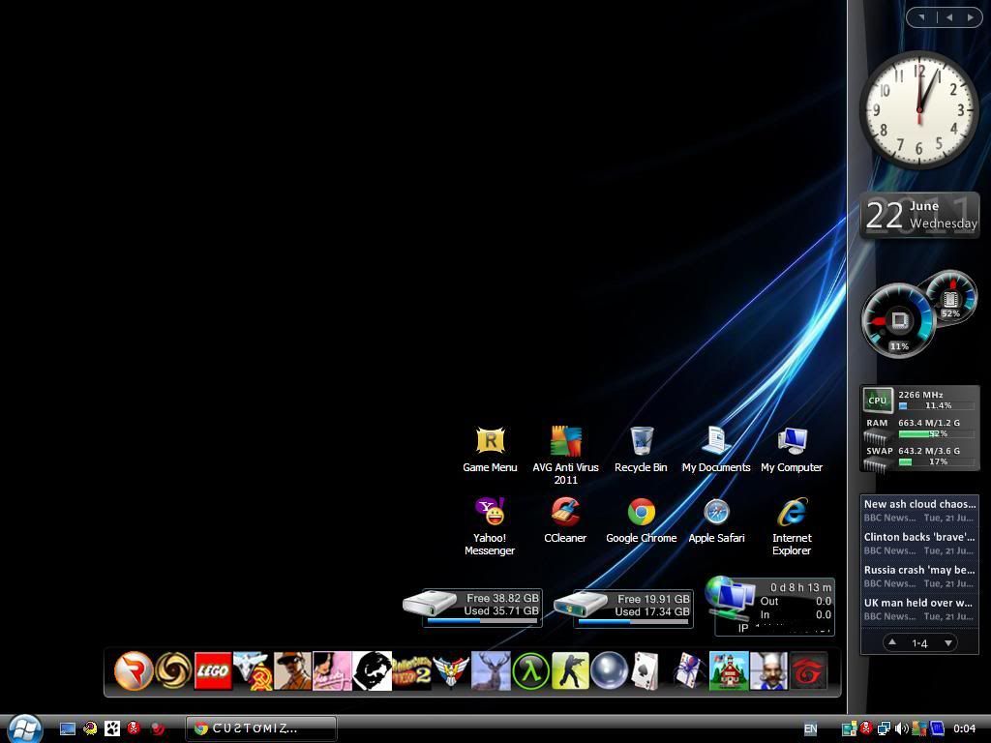This screenshot has height=743, width=991.
Task: Open the Garena icon in dock
Action: point(808,670)
